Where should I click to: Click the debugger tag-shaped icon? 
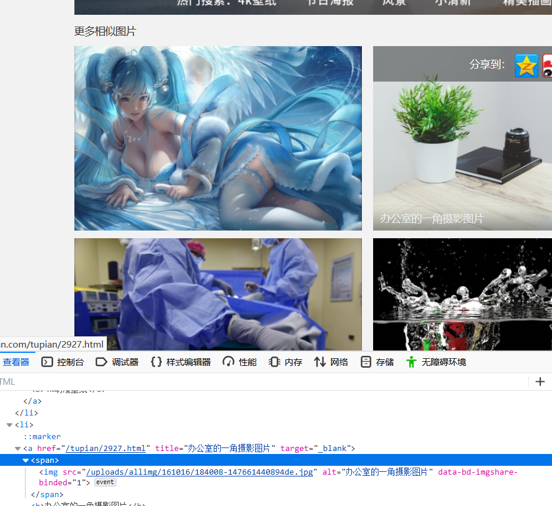pos(102,362)
